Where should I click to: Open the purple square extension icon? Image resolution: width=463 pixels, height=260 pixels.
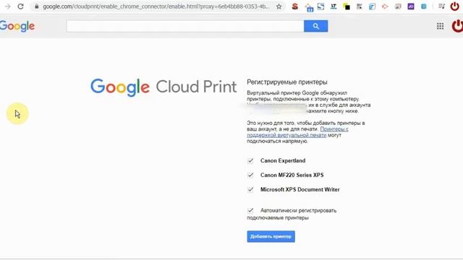pos(411,6)
